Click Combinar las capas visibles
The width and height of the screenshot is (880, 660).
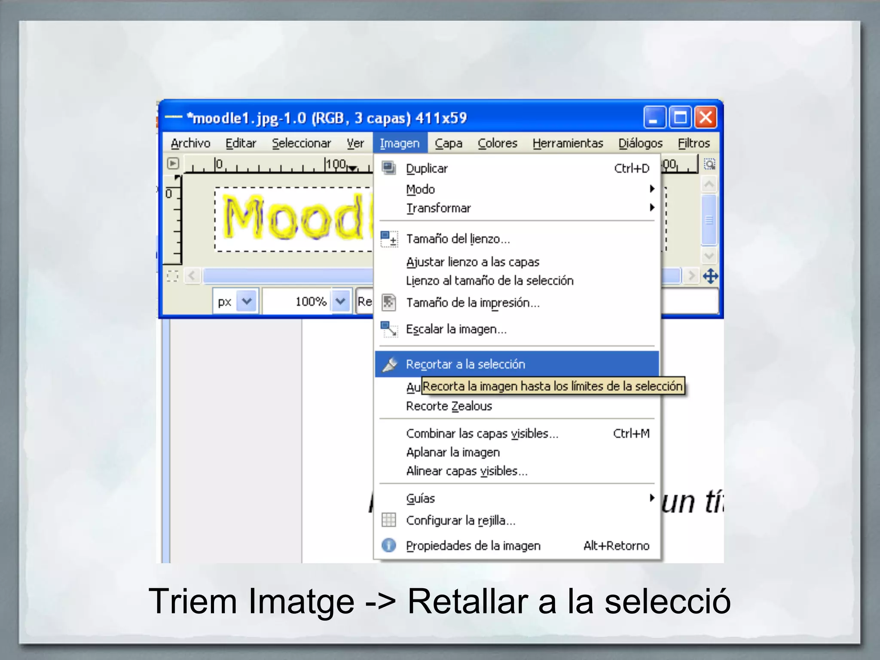(482, 434)
